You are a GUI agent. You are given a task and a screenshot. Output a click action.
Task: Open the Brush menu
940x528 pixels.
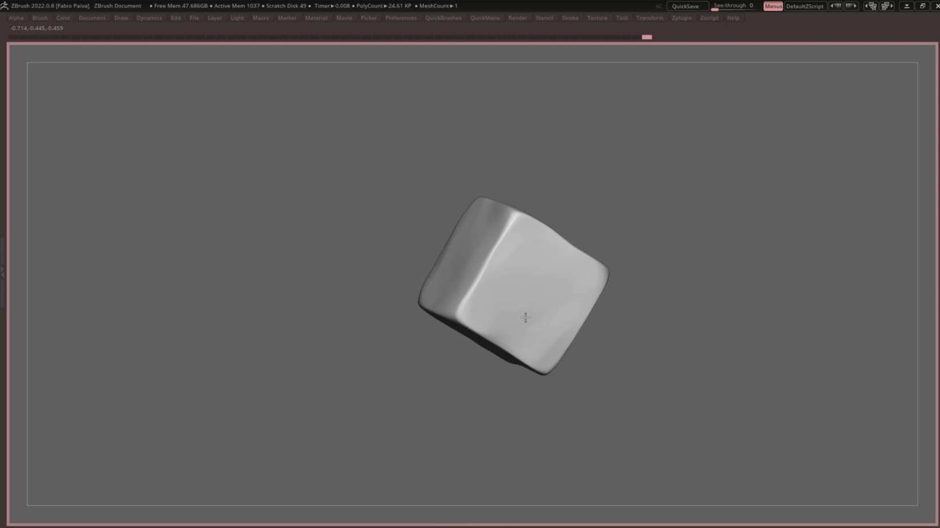(40, 18)
